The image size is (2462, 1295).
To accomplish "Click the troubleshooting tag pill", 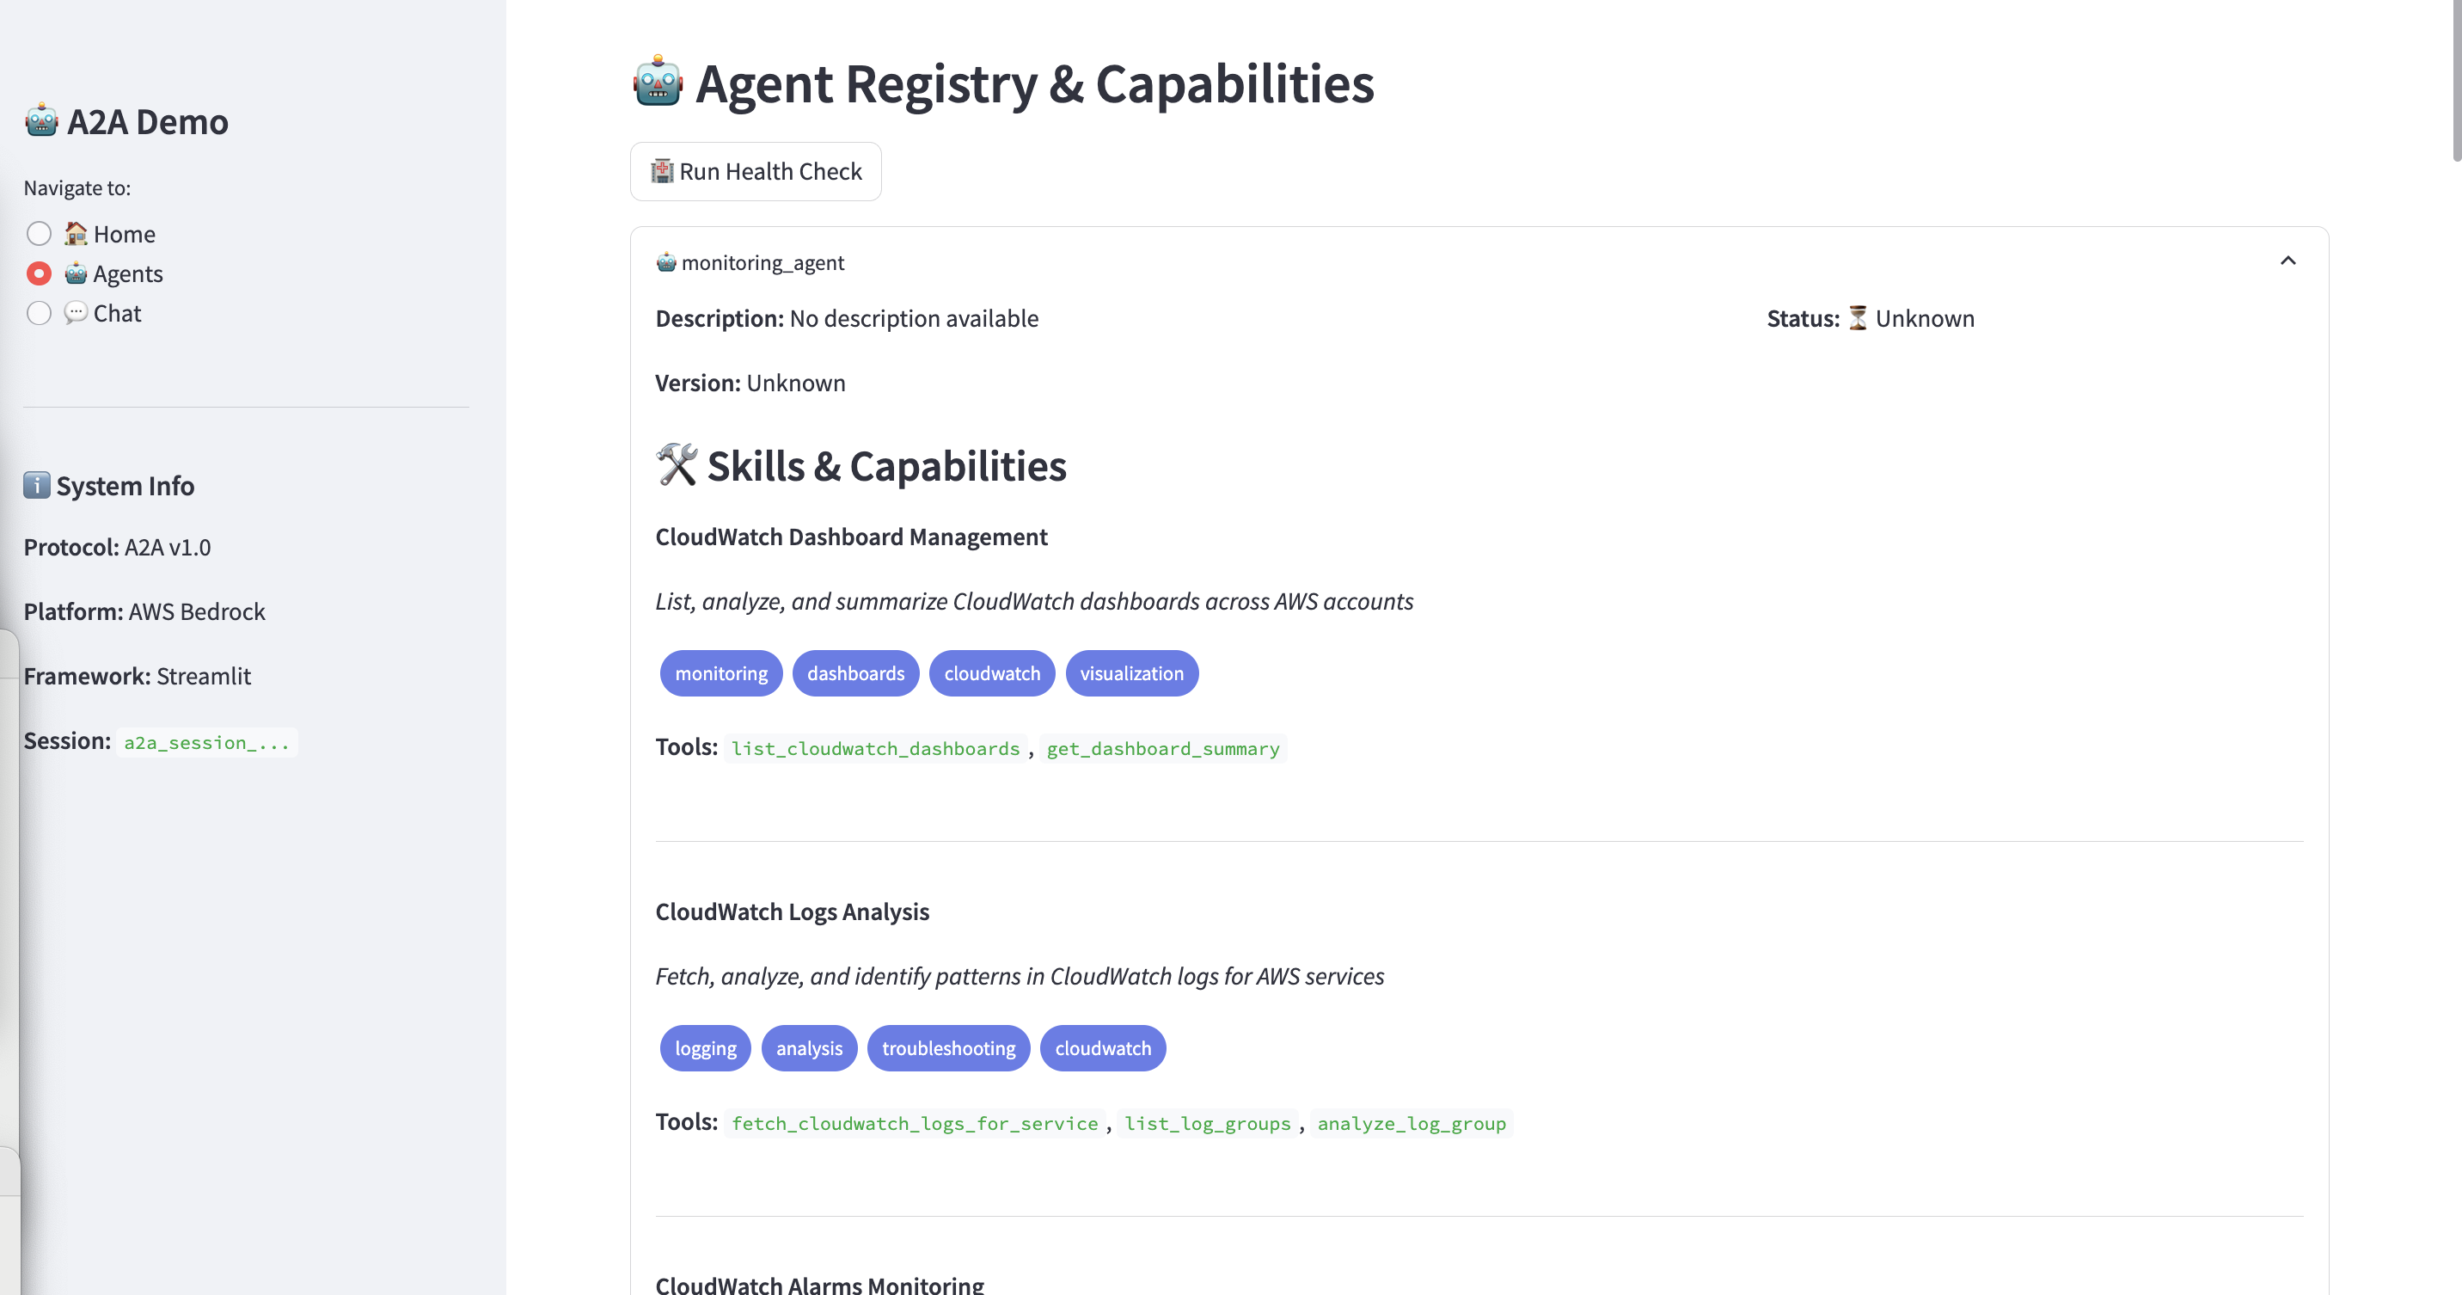I will [948, 1047].
